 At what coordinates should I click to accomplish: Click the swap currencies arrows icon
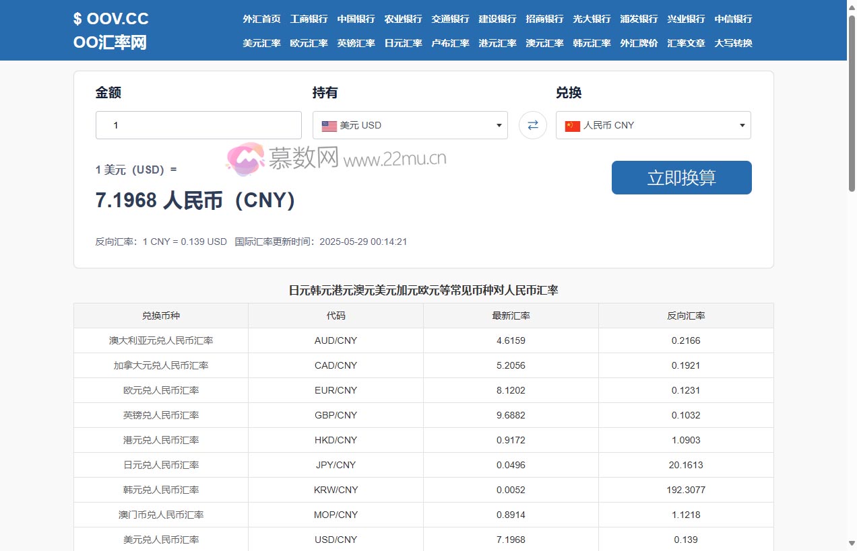pyautogui.click(x=532, y=125)
